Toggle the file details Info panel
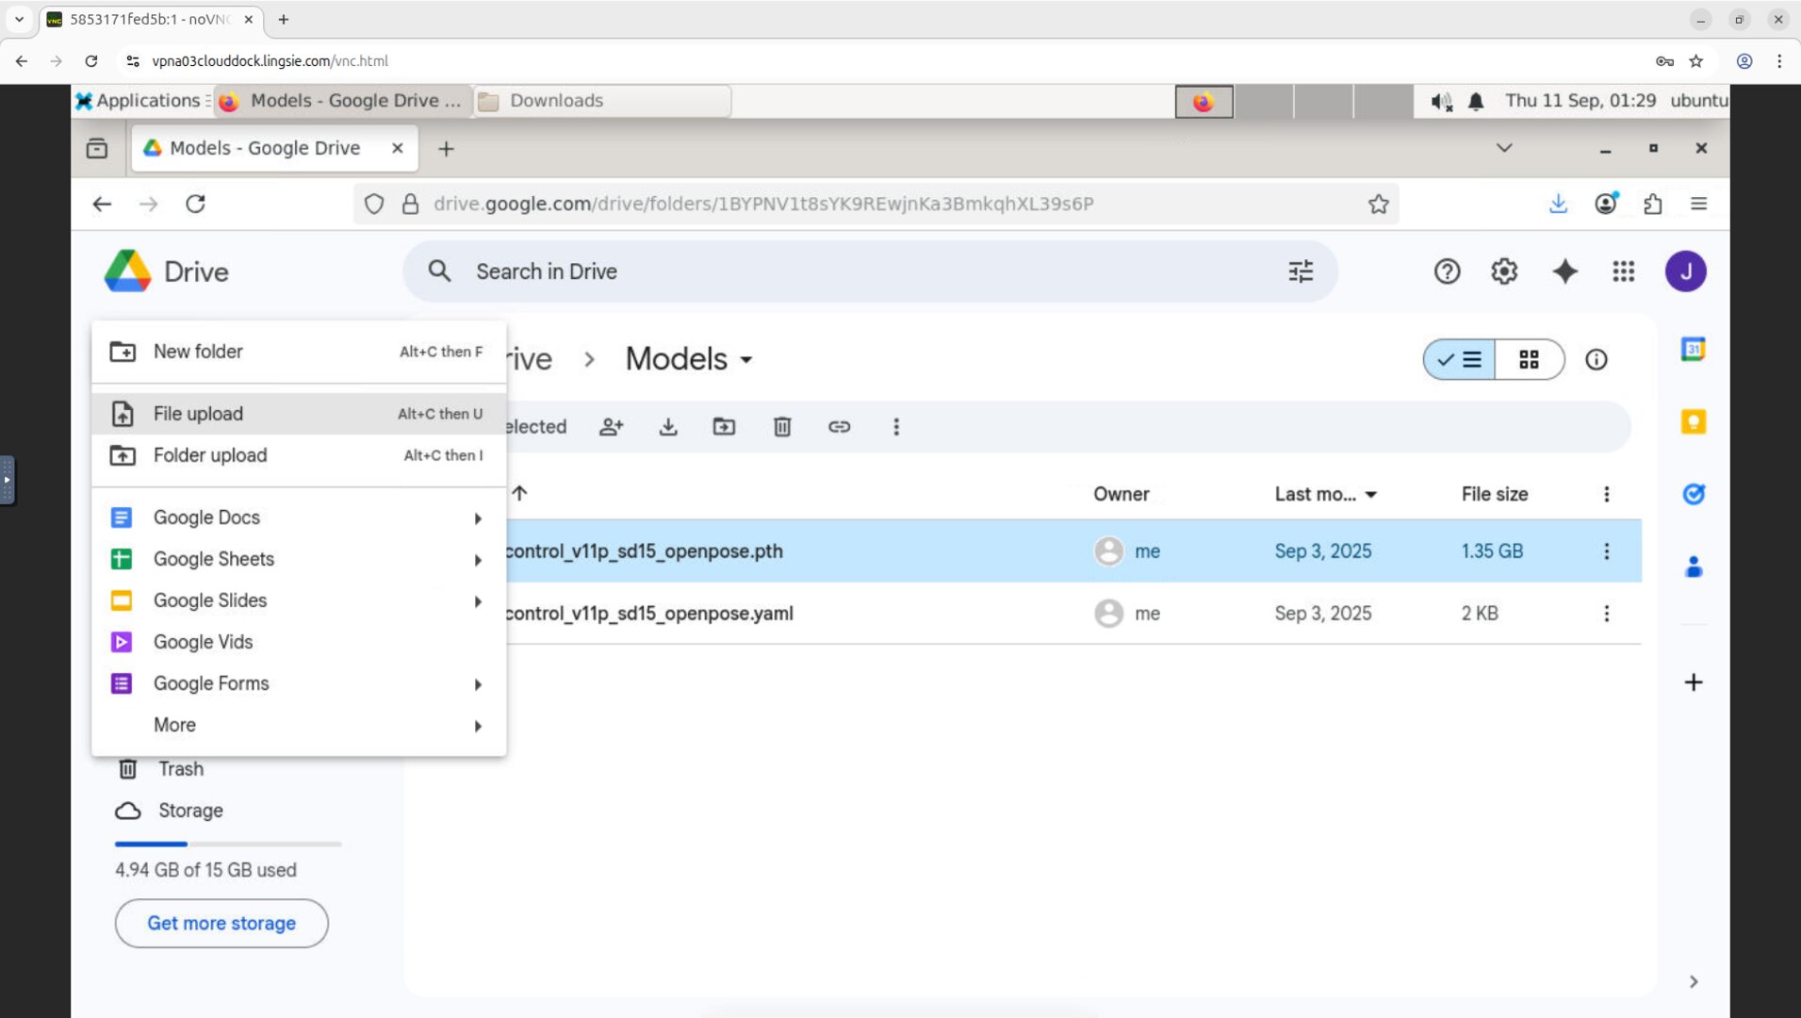The height and width of the screenshot is (1018, 1801). [x=1597, y=359]
